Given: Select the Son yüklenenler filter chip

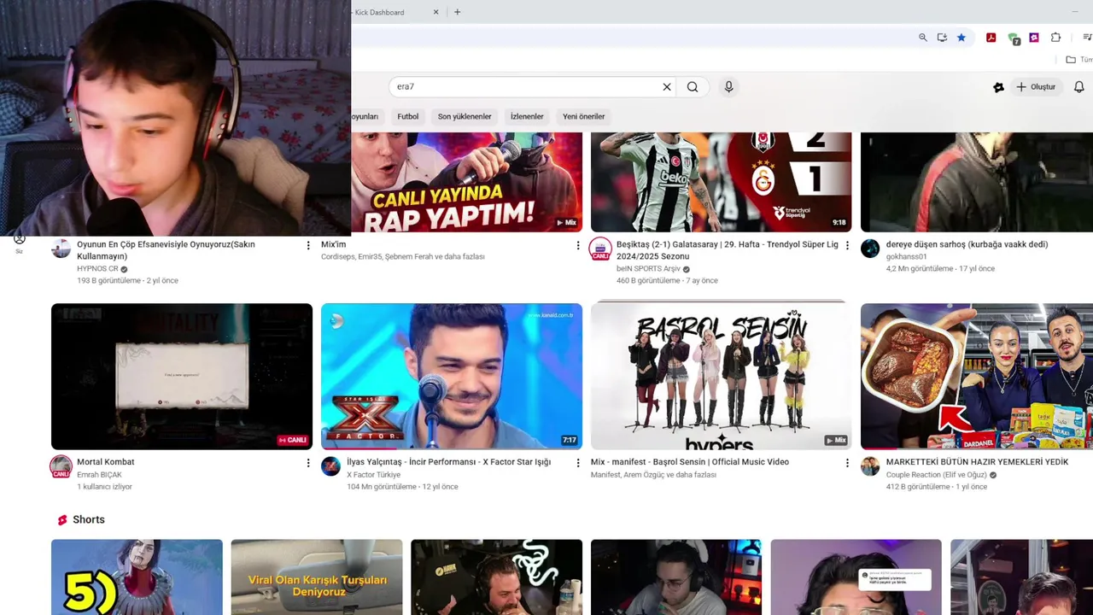Looking at the screenshot, I should (465, 116).
